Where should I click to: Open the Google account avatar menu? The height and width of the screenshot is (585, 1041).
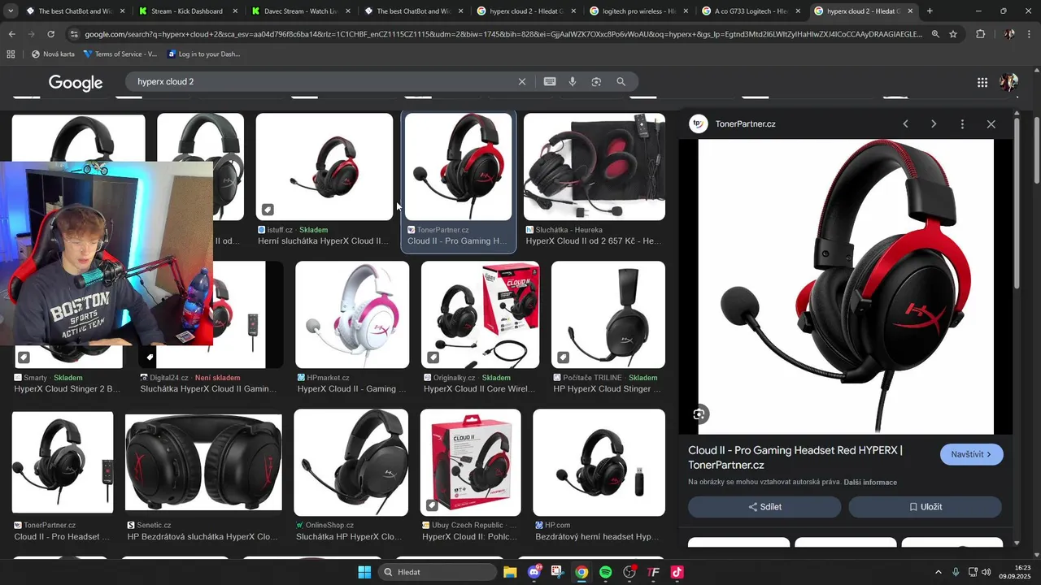(1008, 82)
